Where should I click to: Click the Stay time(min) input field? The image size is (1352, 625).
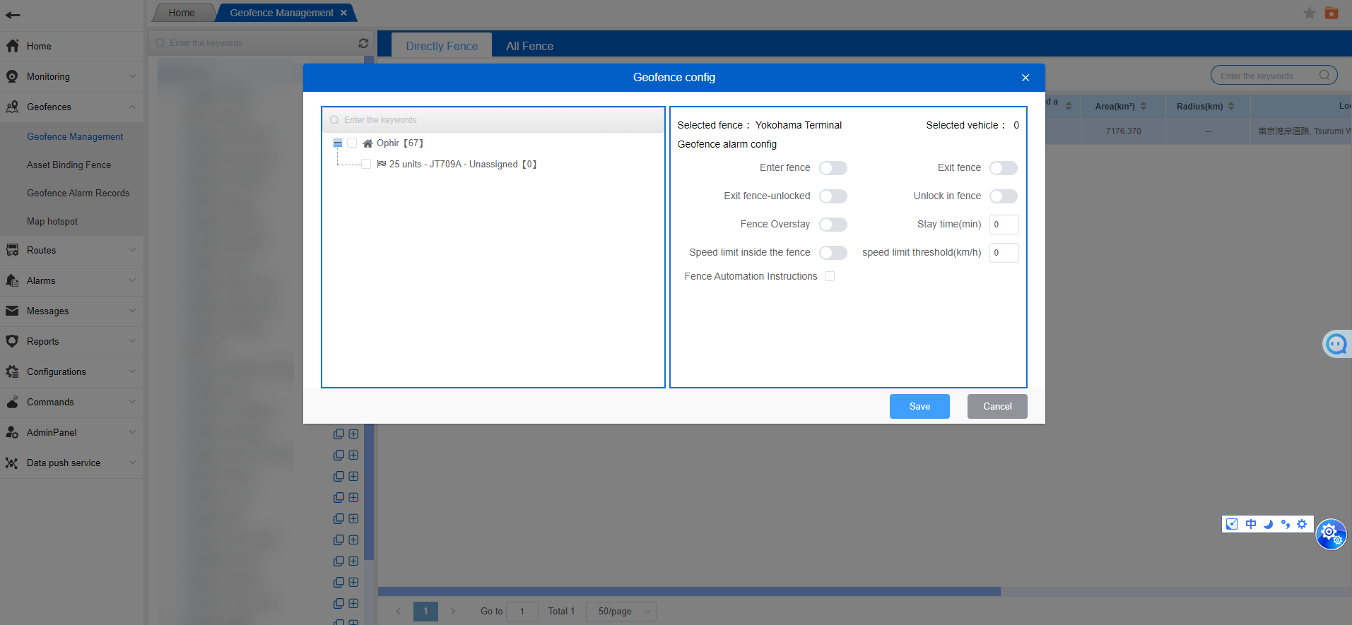coord(1003,225)
